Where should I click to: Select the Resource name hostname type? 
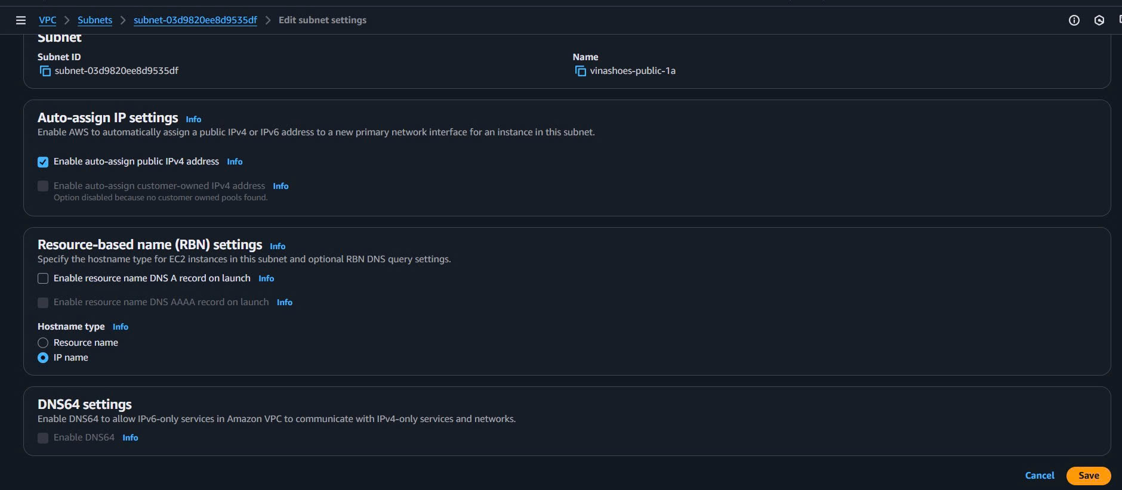[x=42, y=343]
